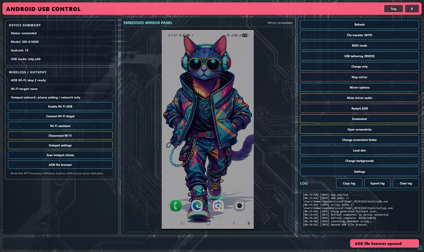Tap the accessibility figure icon in phone nav bar

click(x=249, y=223)
